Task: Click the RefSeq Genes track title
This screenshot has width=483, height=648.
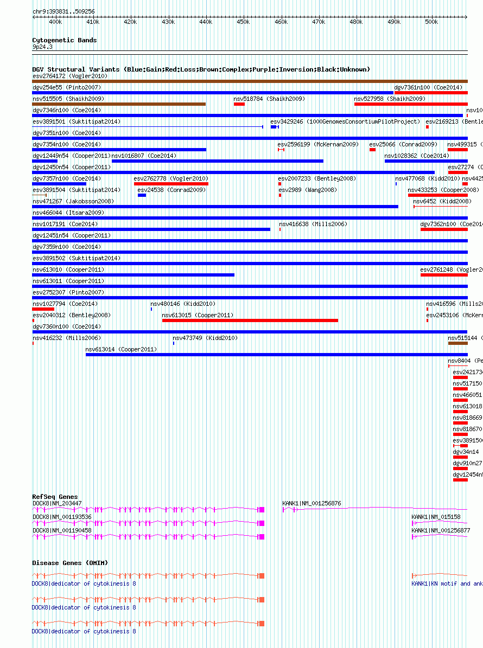Action: pyautogui.click(x=55, y=497)
